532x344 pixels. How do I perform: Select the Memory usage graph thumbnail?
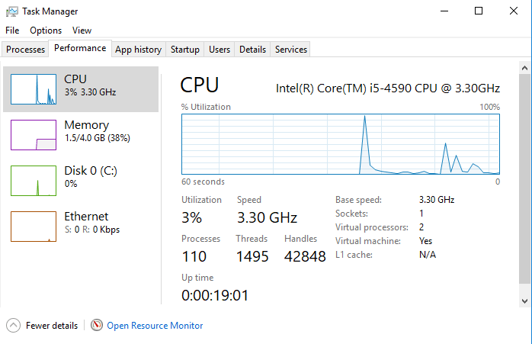pyautogui.click(x=34, y=134)
